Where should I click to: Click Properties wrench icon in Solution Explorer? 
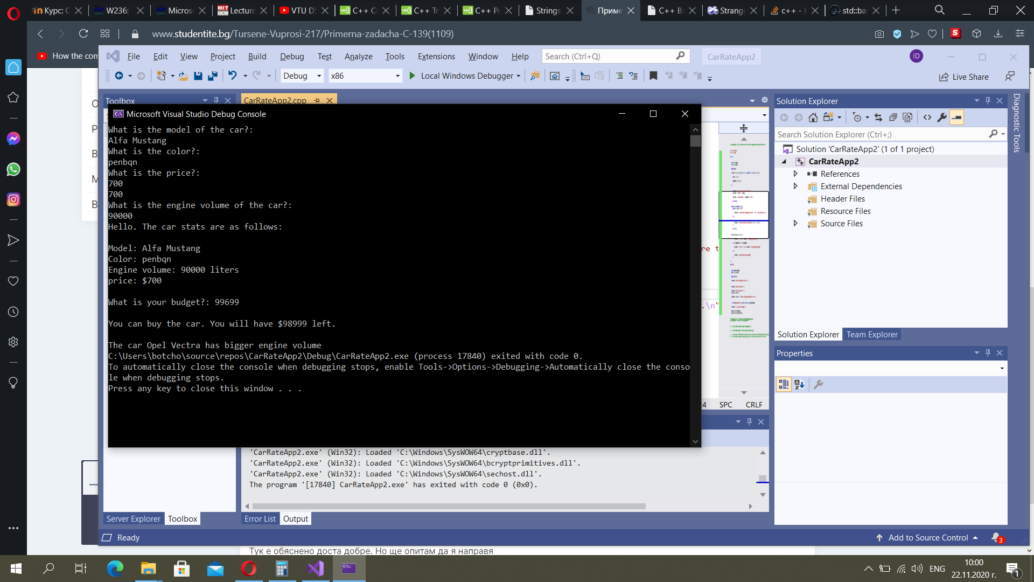[x=942, y=117]
